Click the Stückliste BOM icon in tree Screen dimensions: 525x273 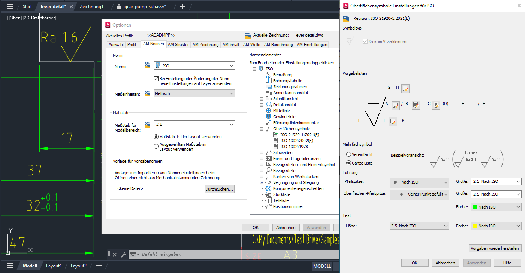pyautogui.click(x=268, y=194)
